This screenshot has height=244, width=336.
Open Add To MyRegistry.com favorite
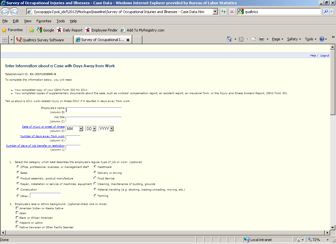click(x=142, y=30)
